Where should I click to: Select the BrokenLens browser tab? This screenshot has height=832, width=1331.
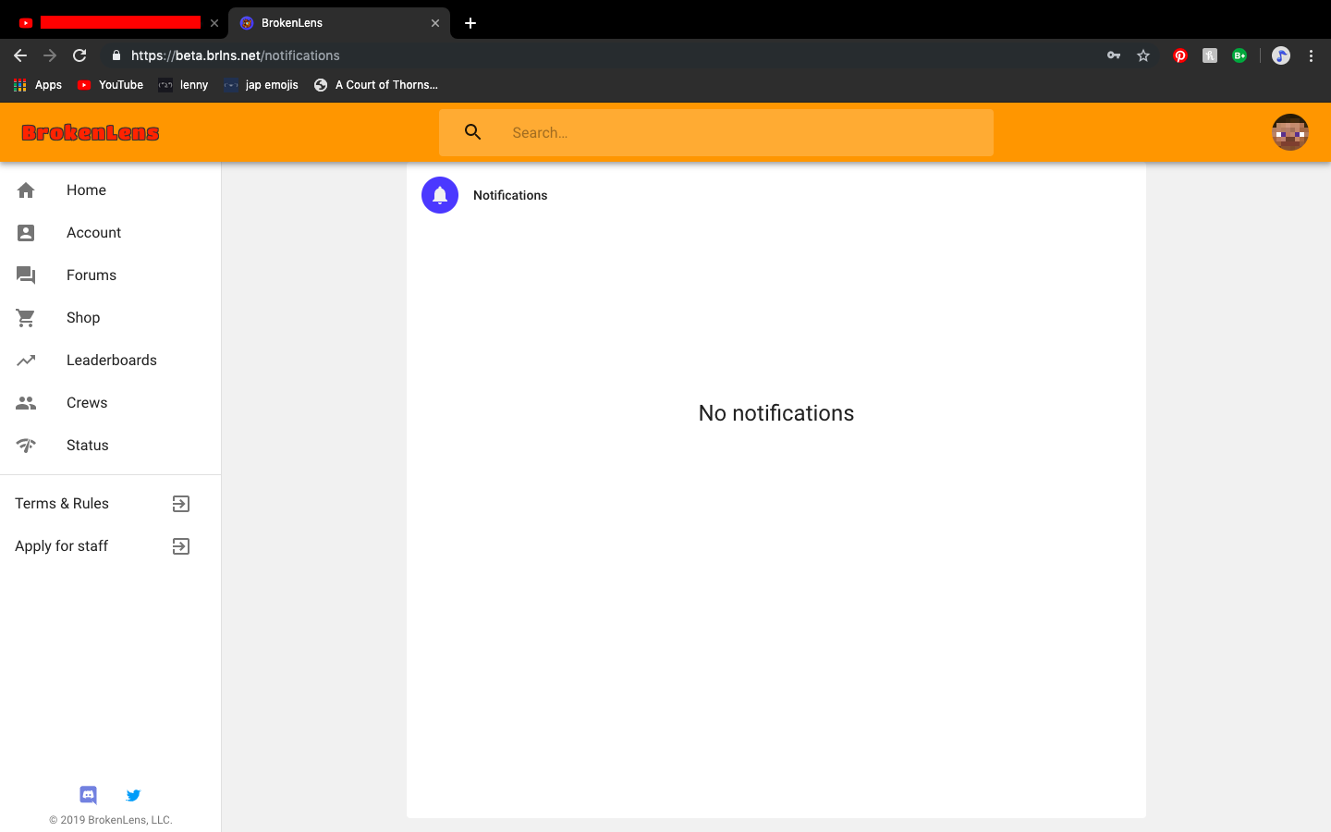[x=339, y=23]
